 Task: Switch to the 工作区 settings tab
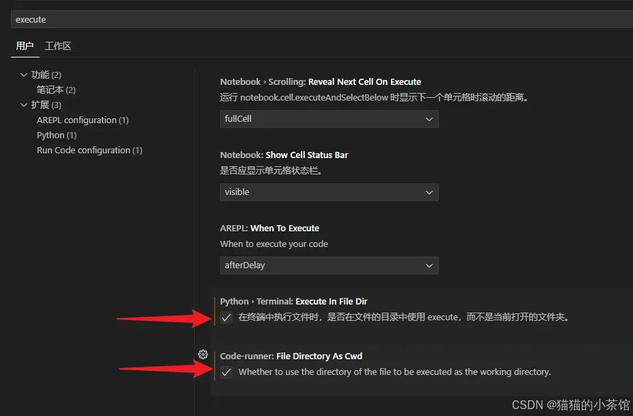(57, 46)
